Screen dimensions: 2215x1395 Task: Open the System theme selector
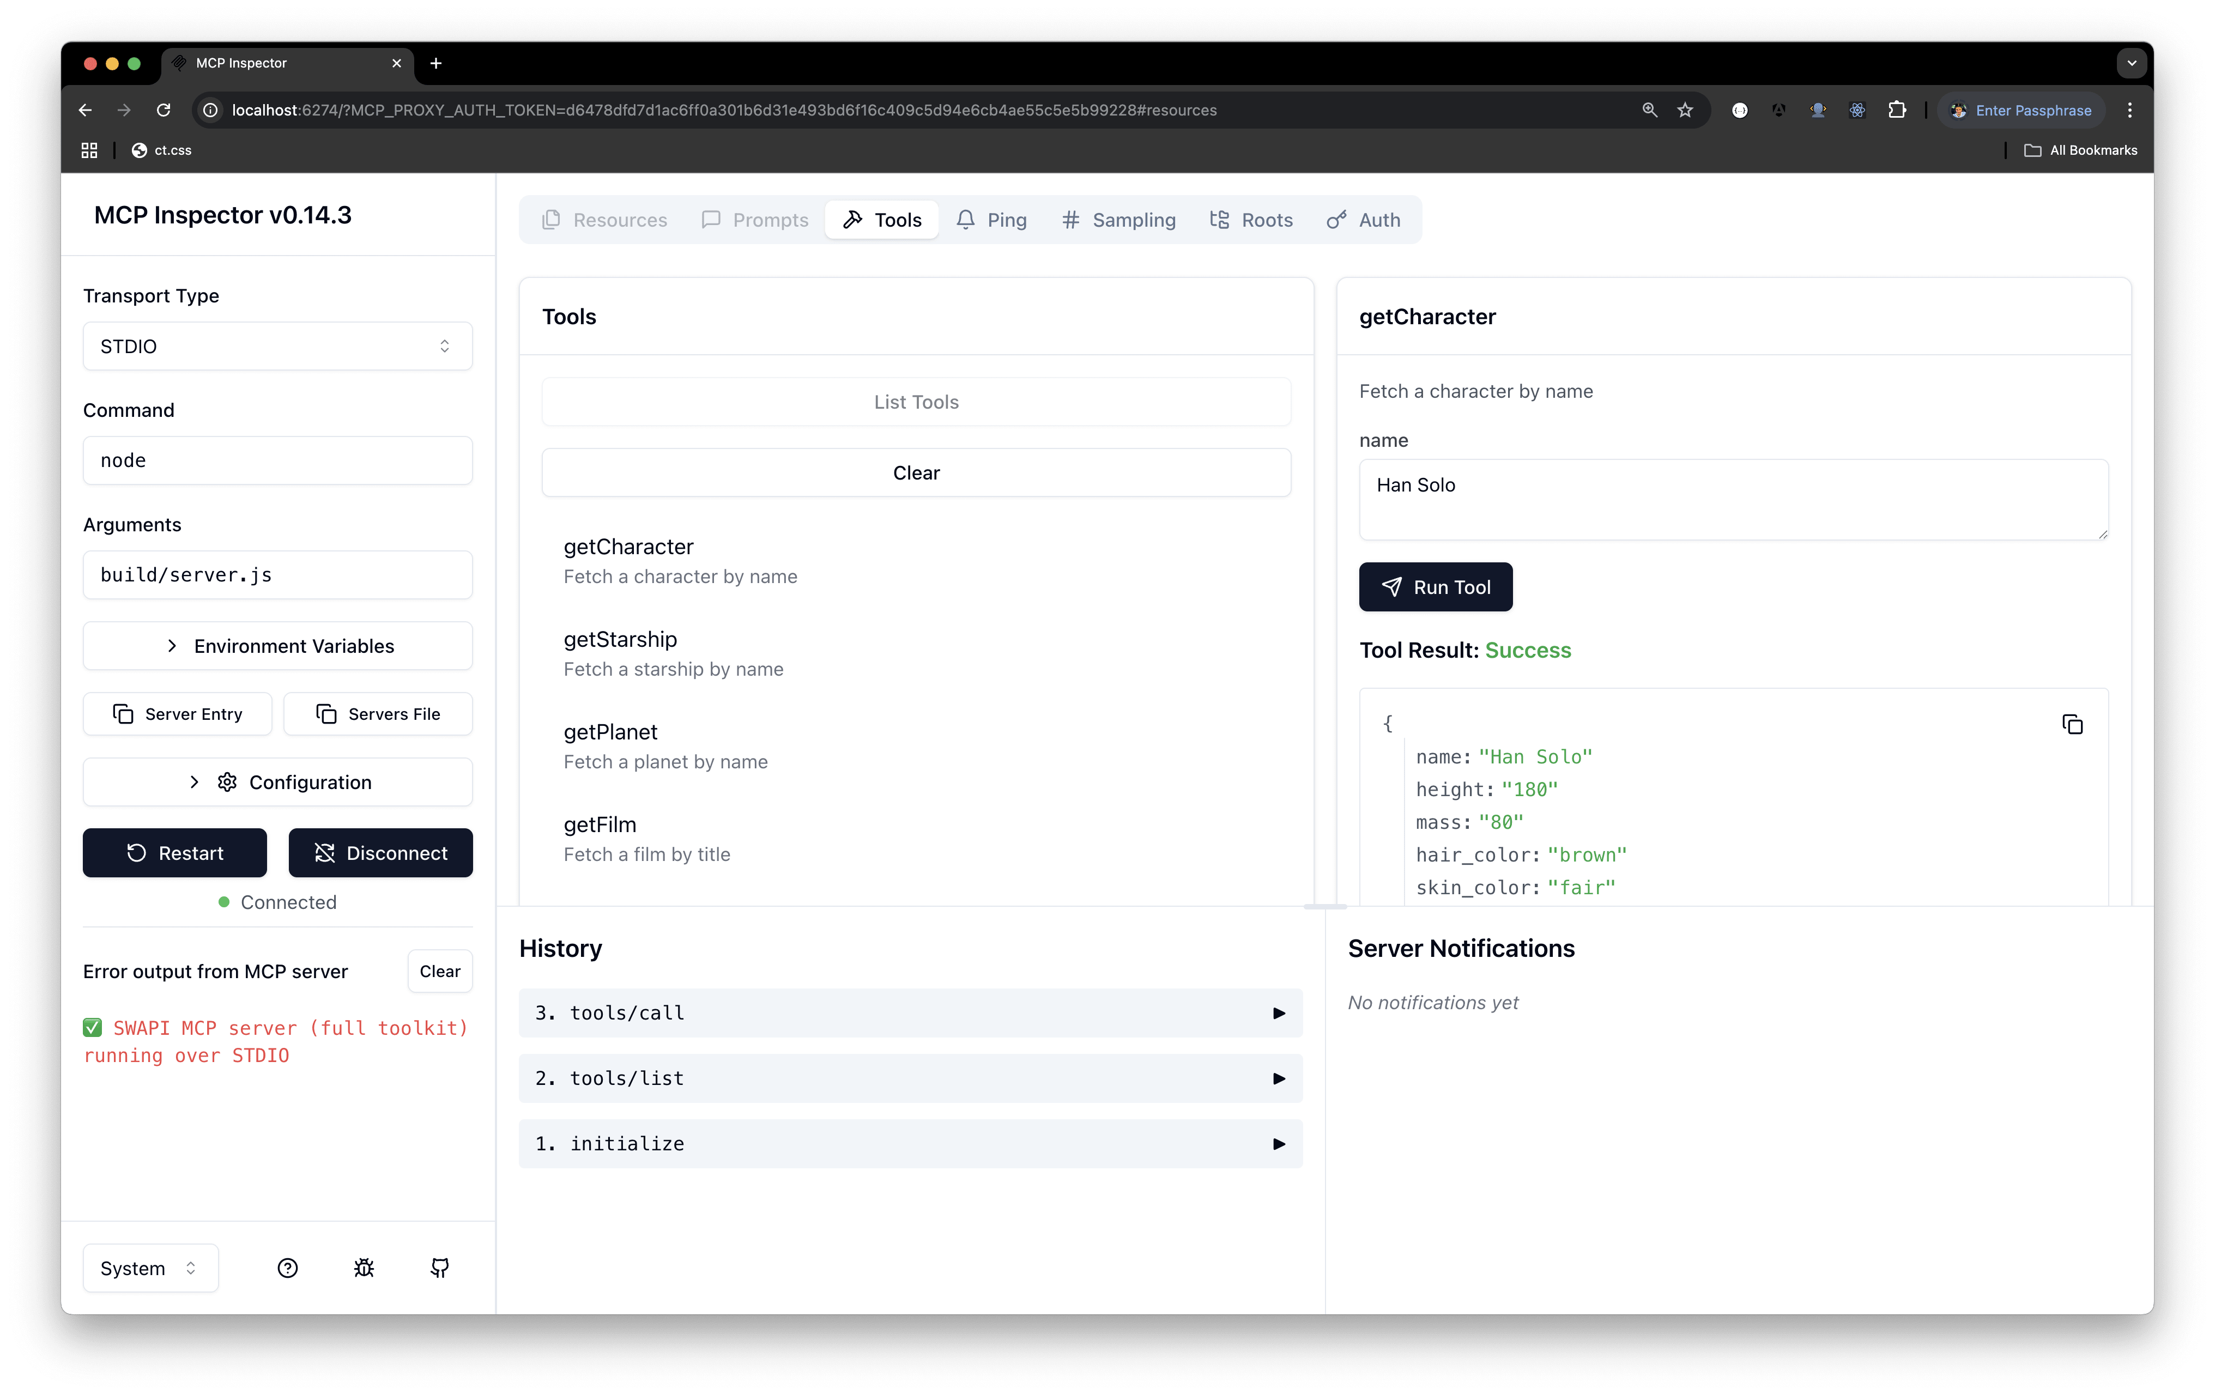(150, 1268)
